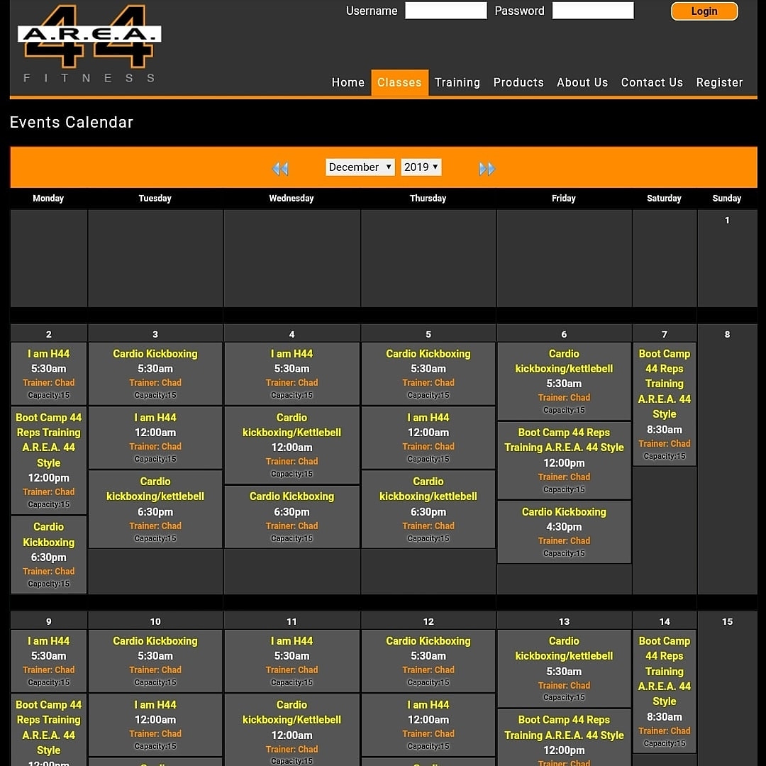Open Boot Camp 44 Reps 12:00pm on Dec 6
This screenshot has width=766, height=766.
coord(565,461)
